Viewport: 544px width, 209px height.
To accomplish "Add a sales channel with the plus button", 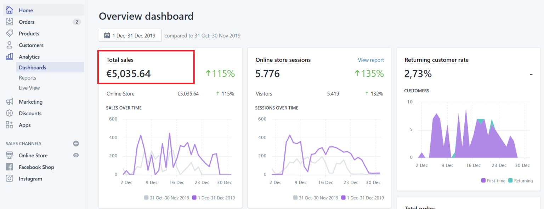I will [76, 143].
